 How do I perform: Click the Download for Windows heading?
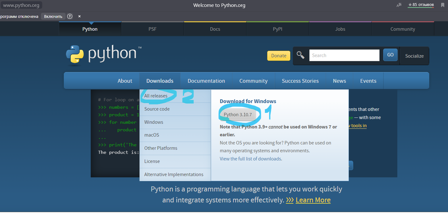248,101
